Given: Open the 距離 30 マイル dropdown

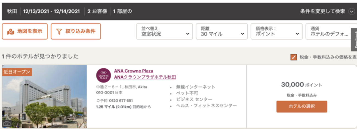Looking at the screenshot, I should [x=221, y=31].
